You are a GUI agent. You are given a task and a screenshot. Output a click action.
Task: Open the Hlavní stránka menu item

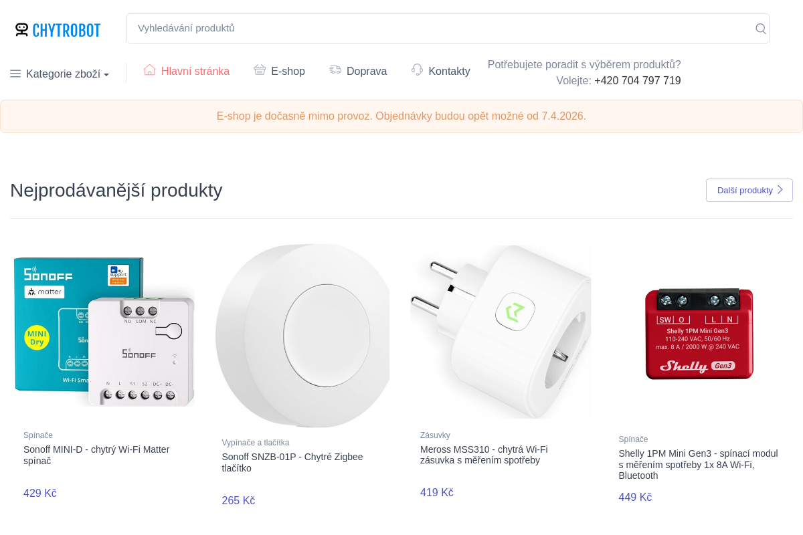click(195, 71)
